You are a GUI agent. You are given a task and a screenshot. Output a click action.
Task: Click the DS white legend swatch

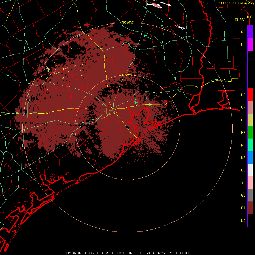(x=250, y=170)
